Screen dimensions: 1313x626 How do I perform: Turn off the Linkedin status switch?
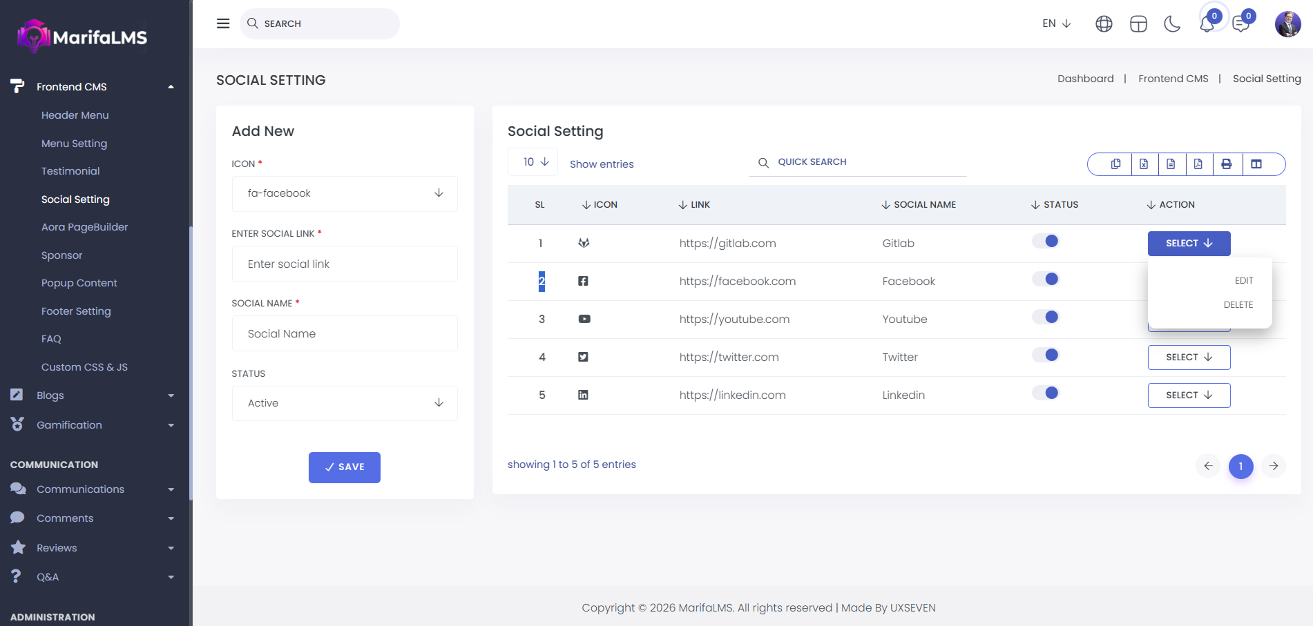(1045, 393)
